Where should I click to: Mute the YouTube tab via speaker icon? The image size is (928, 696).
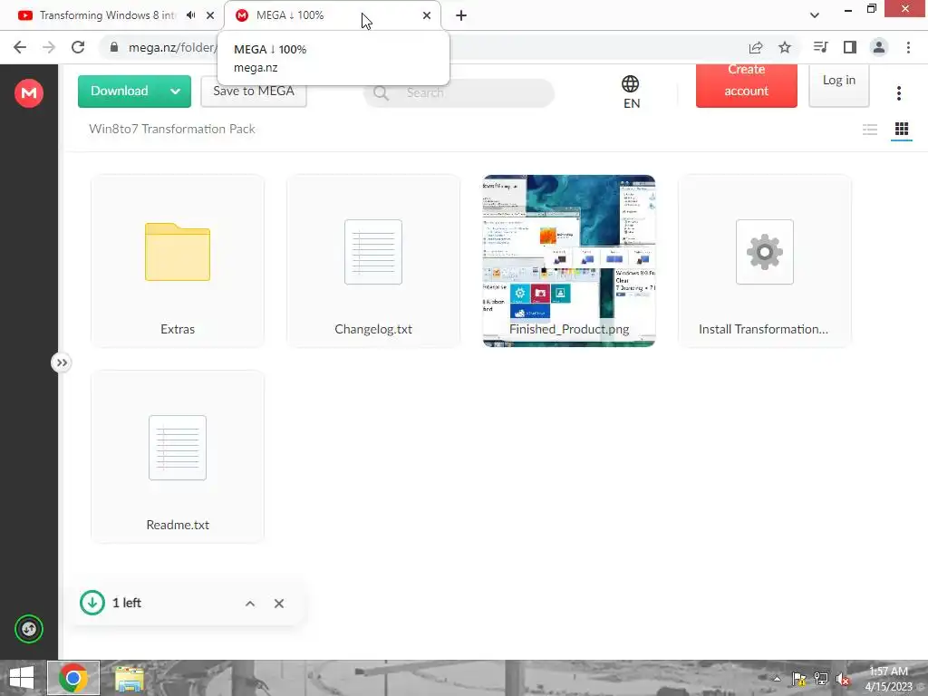[x=190, y=15]
